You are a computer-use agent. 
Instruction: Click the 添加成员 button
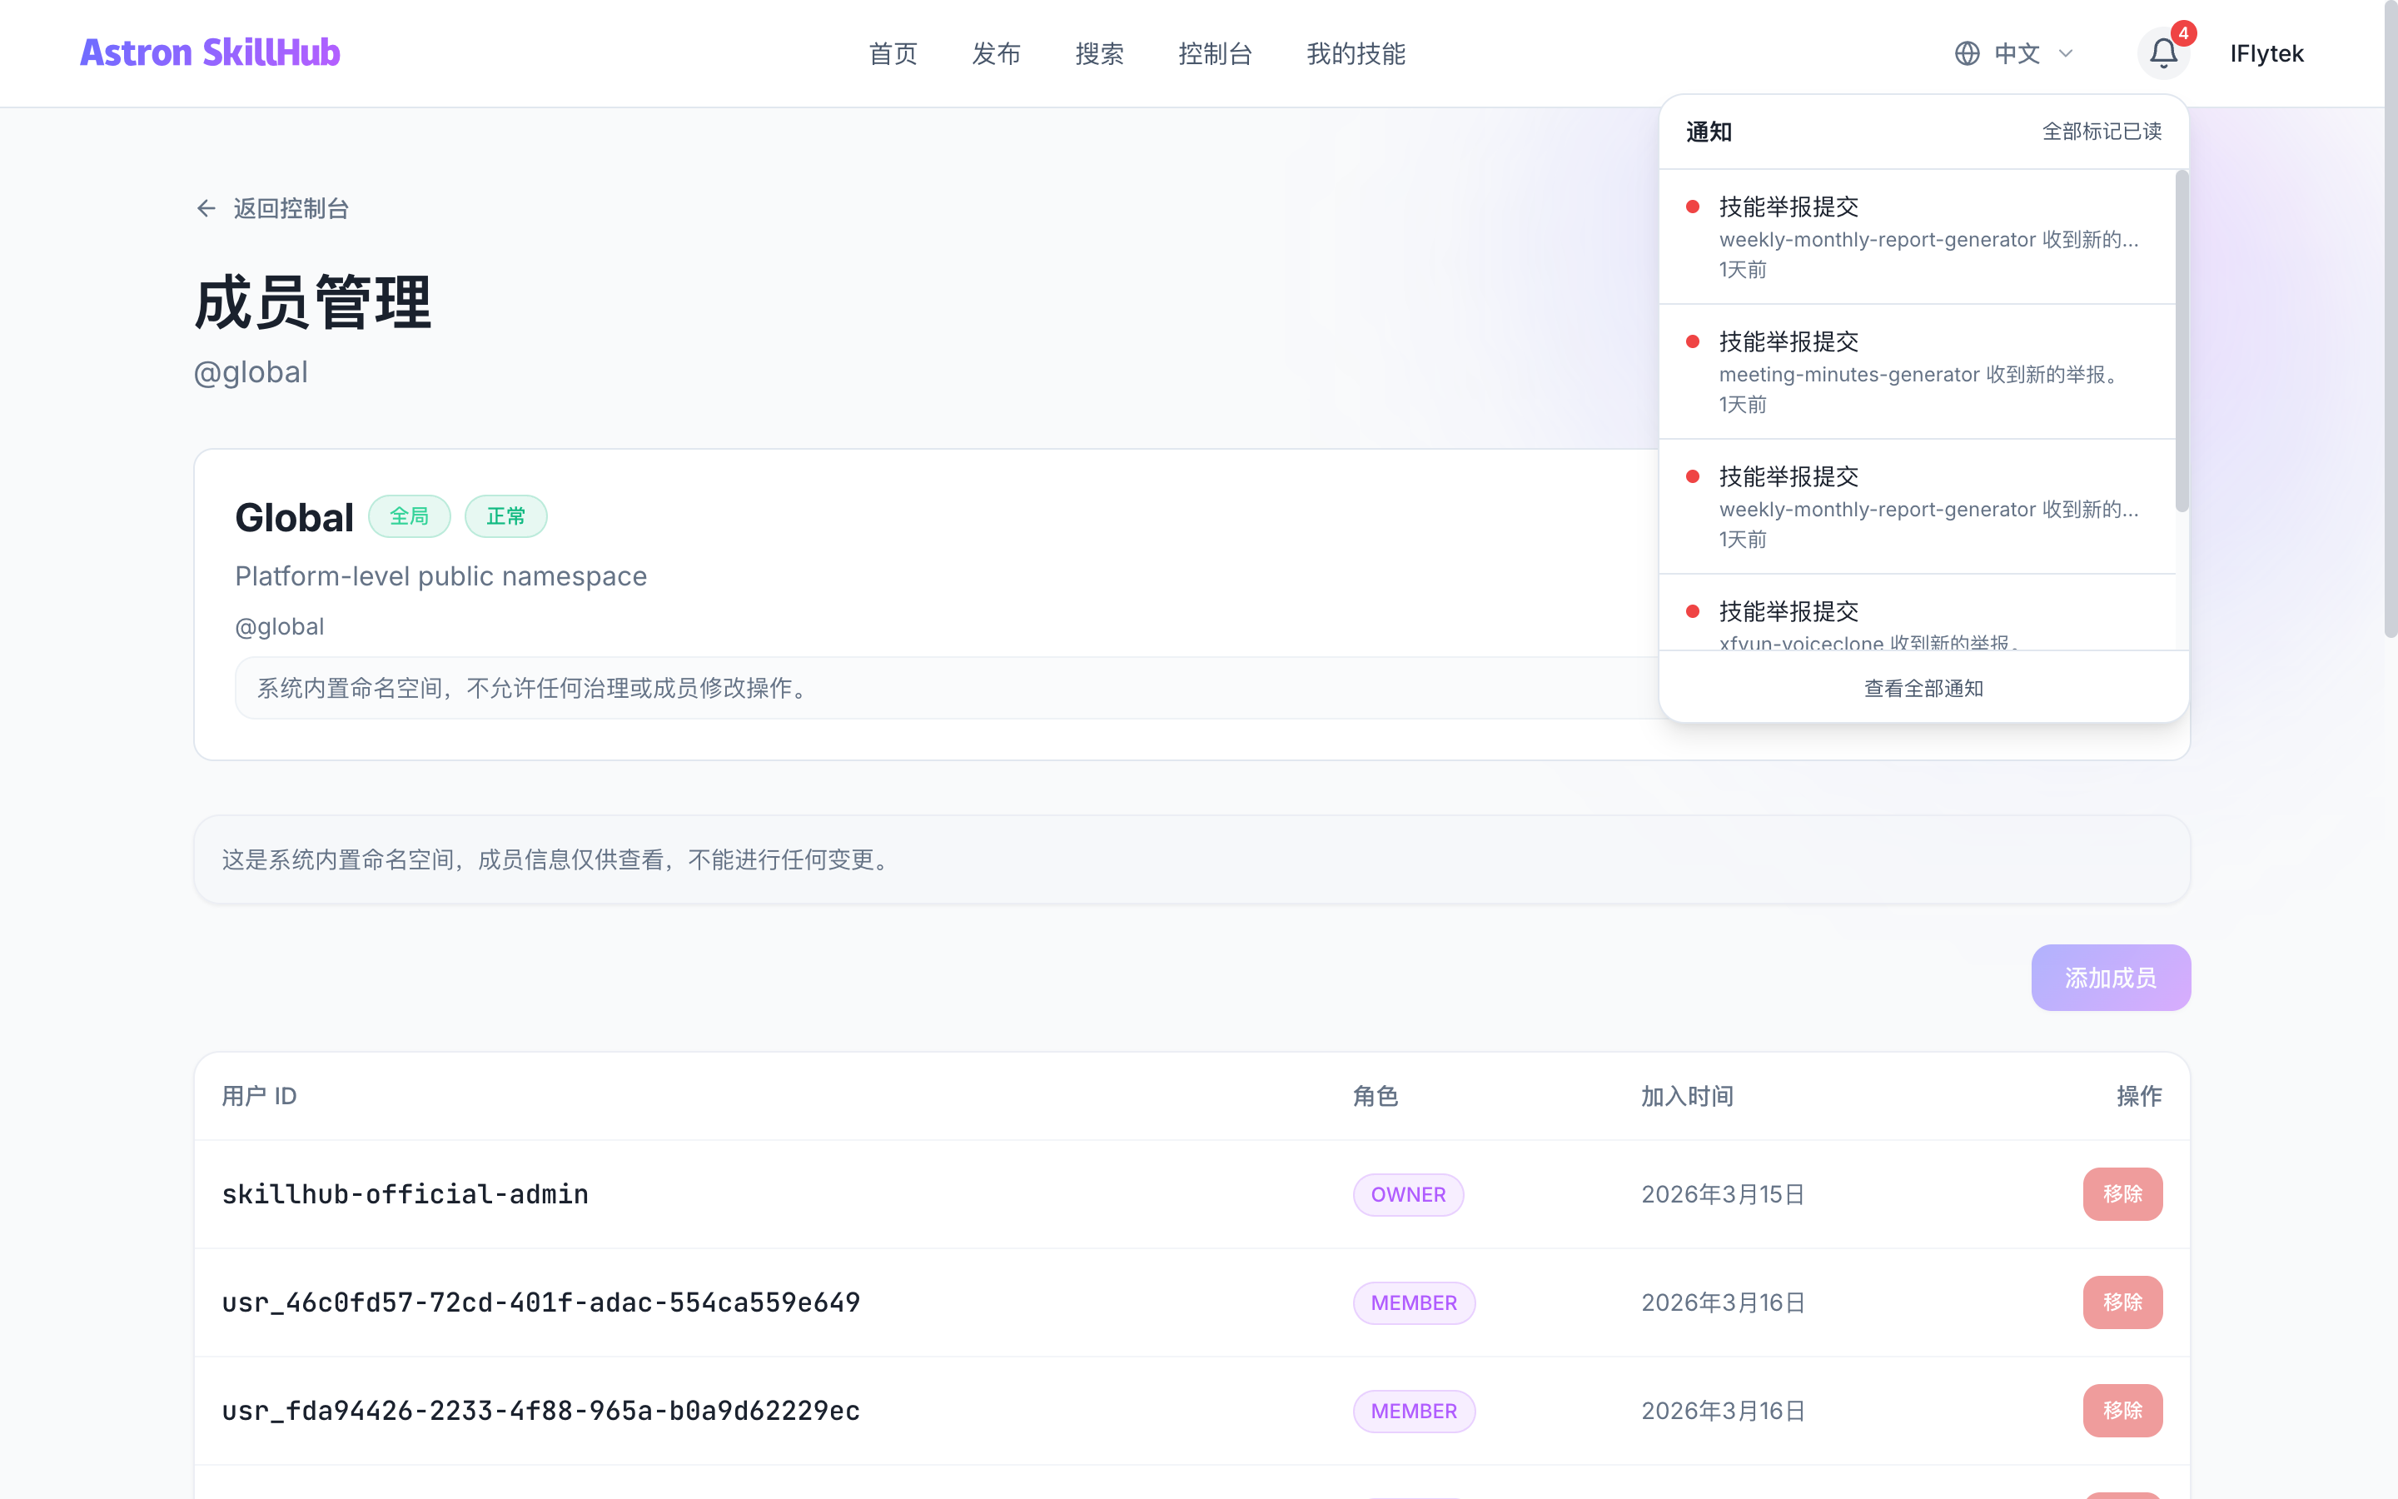tap(2111, 978)
